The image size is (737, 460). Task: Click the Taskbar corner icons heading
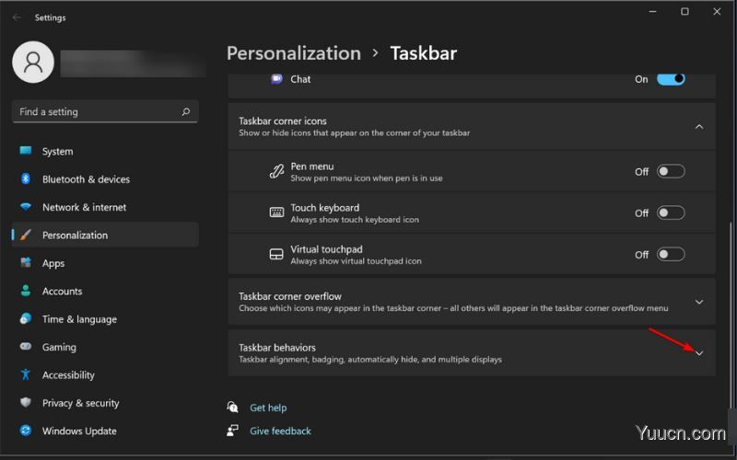point(283,121)
